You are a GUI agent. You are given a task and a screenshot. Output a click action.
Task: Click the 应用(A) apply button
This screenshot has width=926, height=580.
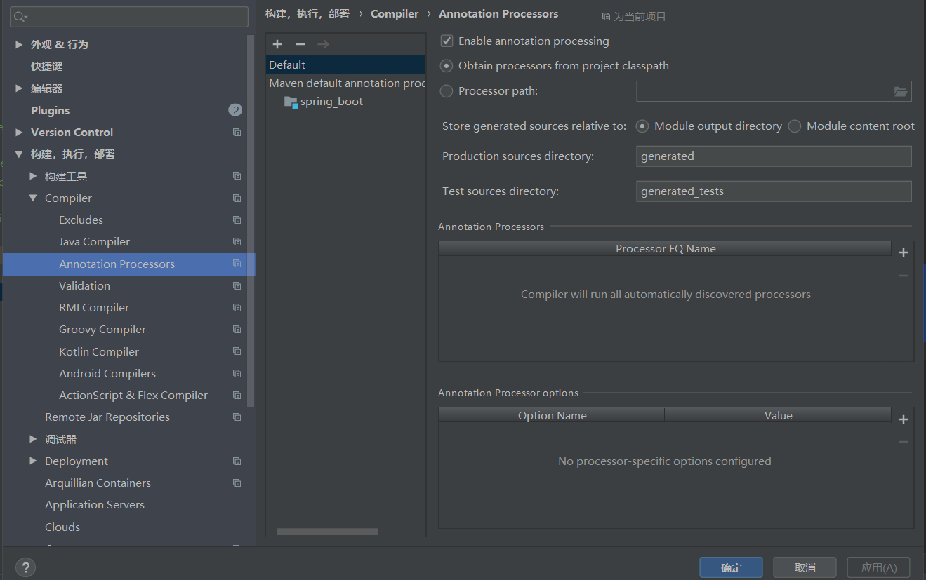click(878, 567)
